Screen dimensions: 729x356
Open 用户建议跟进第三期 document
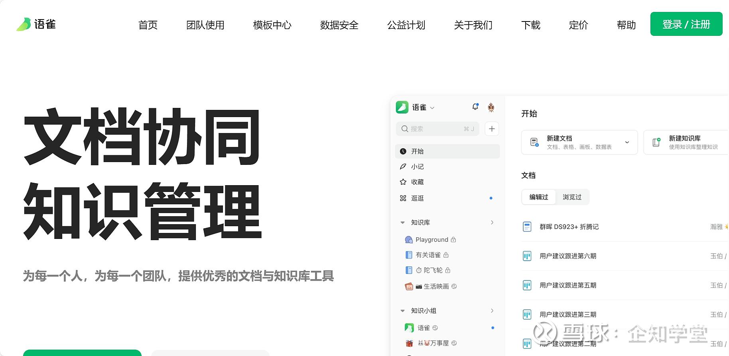click(x=568, y=315)
